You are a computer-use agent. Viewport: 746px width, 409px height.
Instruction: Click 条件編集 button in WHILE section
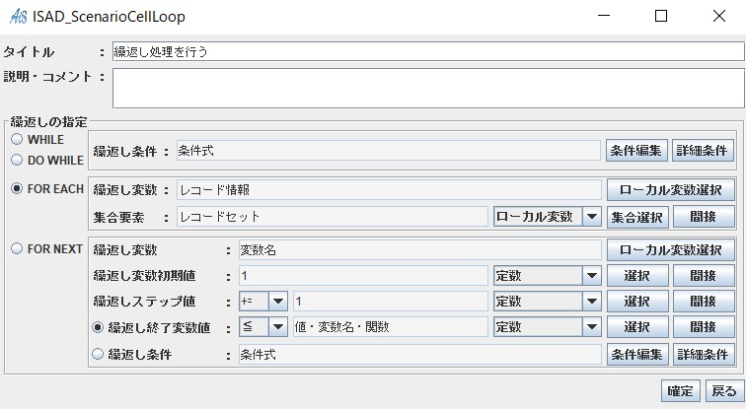(636, 151)
